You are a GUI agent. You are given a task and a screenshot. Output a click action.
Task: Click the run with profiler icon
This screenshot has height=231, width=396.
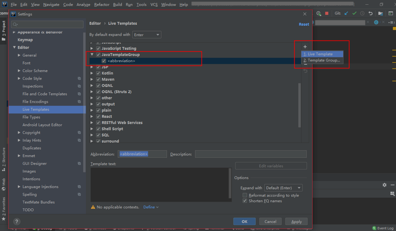(319, 13)
